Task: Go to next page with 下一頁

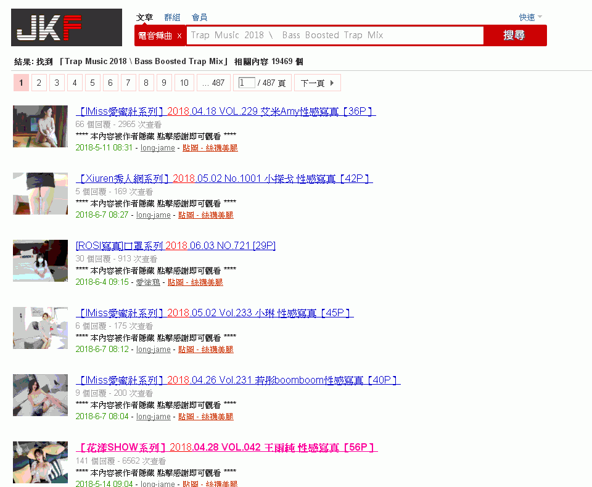Action: (318, 83)
